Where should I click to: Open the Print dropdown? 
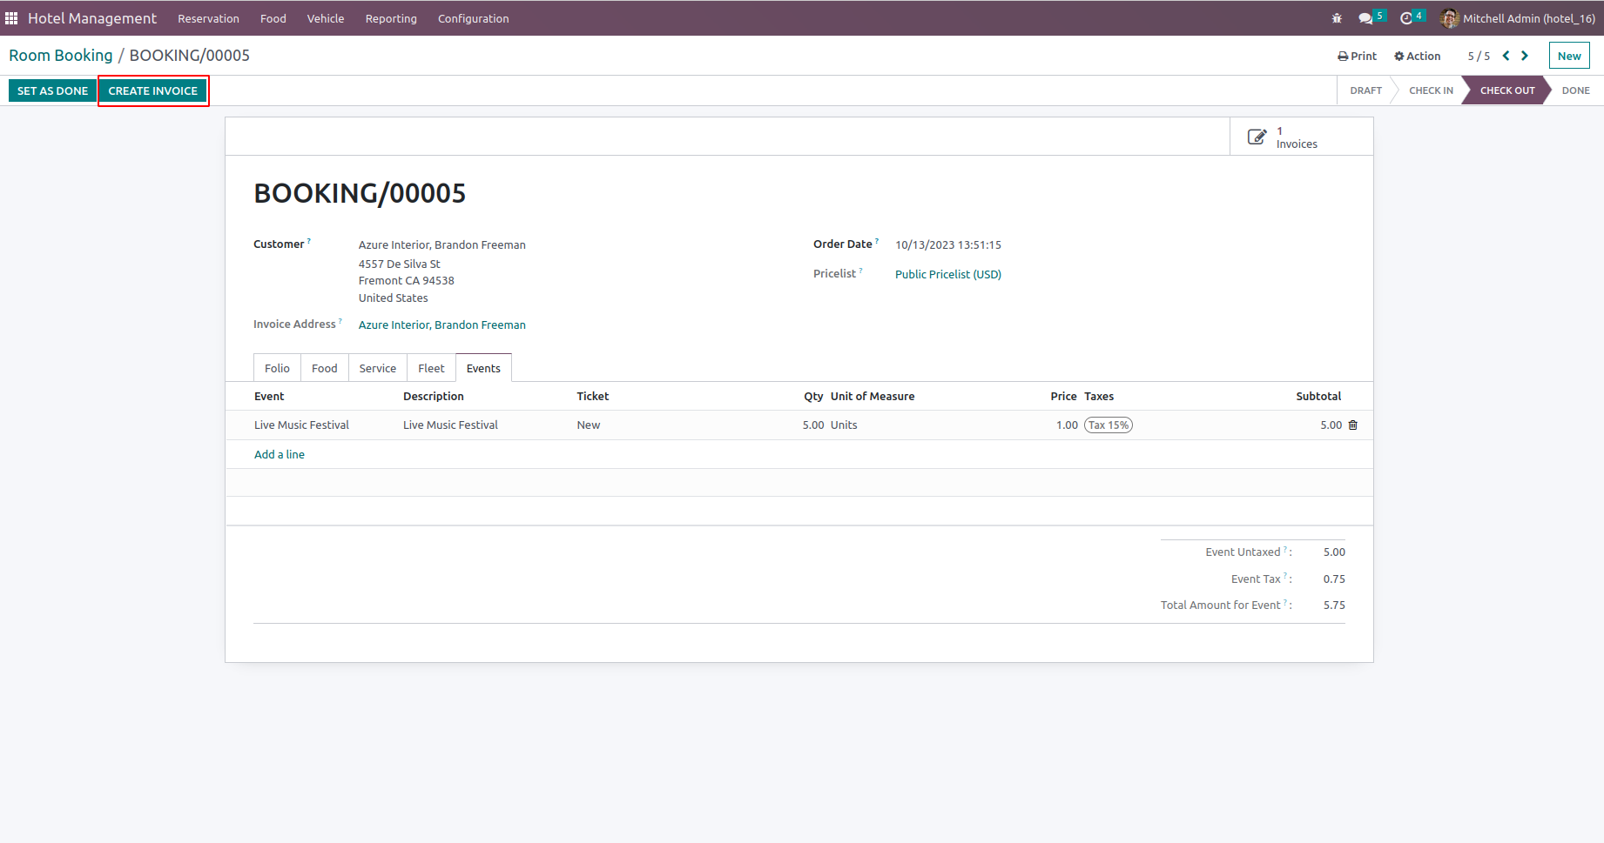pos(1357,56)
